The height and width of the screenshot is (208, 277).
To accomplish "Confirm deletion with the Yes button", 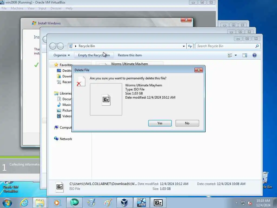I will tap(160, 123).
